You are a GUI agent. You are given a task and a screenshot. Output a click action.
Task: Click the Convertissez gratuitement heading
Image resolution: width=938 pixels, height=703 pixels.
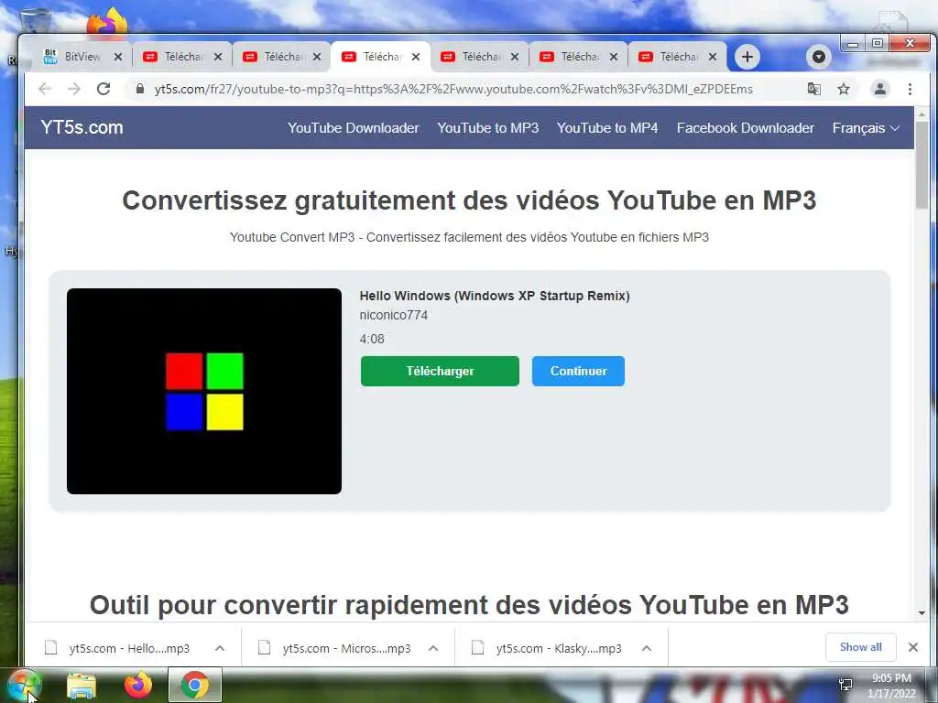tap(469, 200)
